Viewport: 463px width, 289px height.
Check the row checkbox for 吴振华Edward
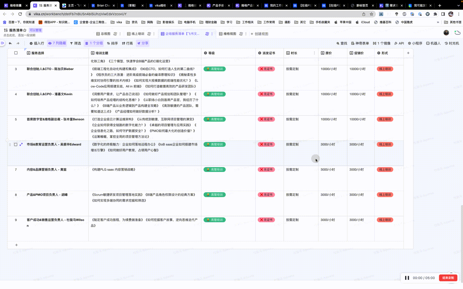[x=16, y=144]
